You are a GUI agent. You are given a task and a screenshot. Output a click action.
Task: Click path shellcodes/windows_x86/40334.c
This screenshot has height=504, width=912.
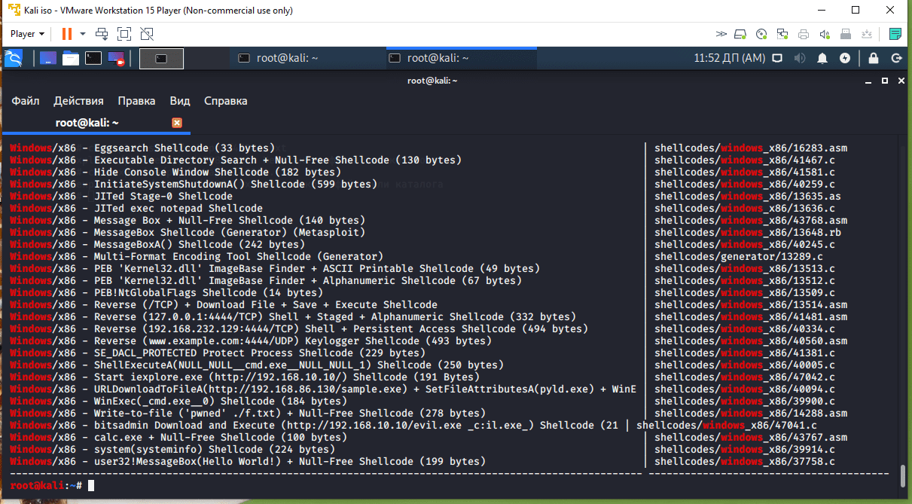pyautogui.click(x=745, y=329)
